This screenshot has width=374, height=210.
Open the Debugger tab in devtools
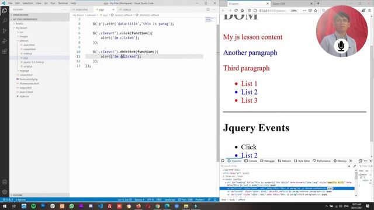(268, 161)
